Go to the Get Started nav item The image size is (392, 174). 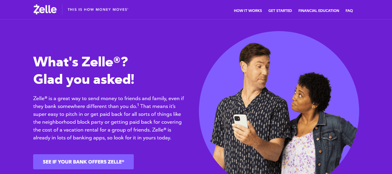coord(280,11)
